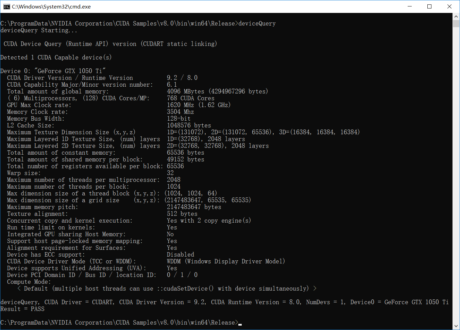This screenshot has height=330, width=460.
Task: Click the bottom command prompt line
Action: pyautogui.click(x=121, y=323)
